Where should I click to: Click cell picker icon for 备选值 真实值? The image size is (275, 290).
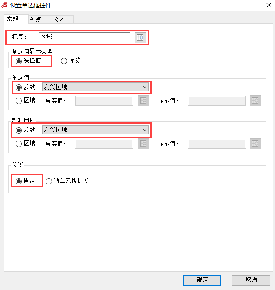(143, 100)
